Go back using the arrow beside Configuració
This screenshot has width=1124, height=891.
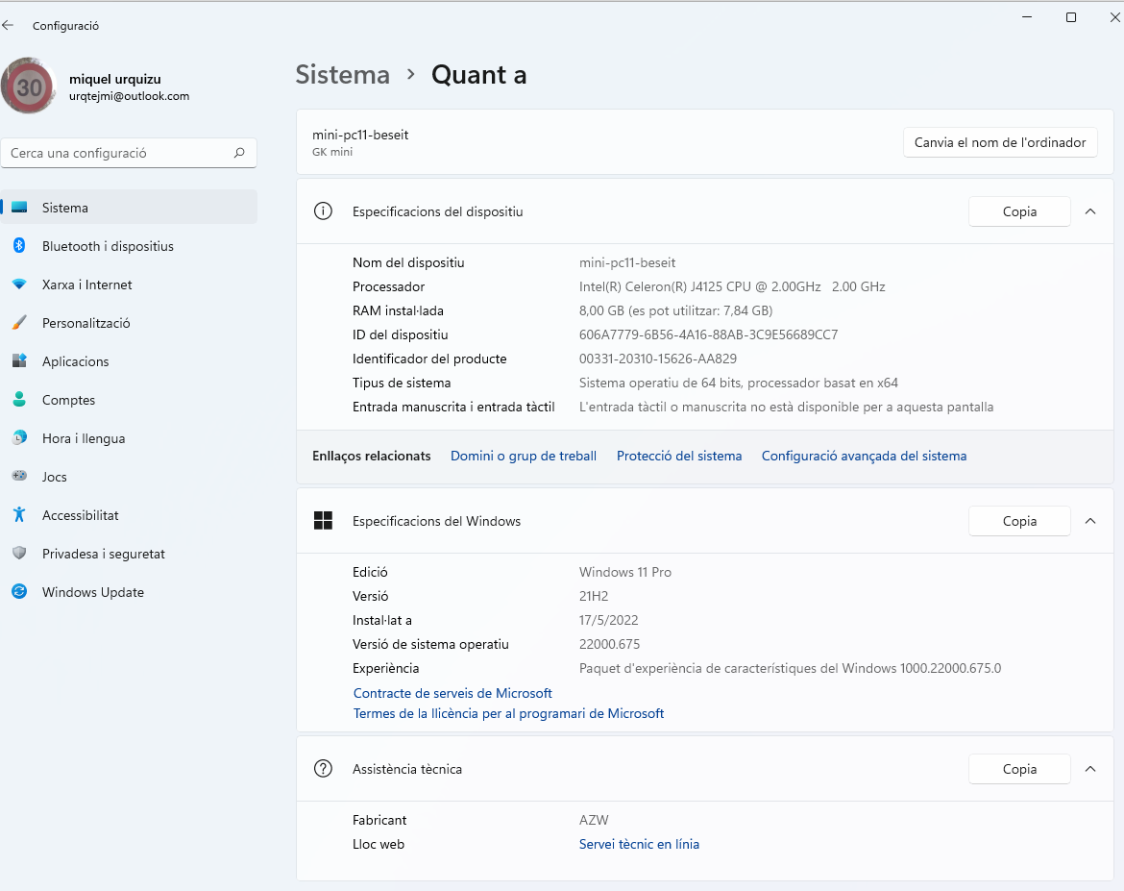[x=8, y=25]
